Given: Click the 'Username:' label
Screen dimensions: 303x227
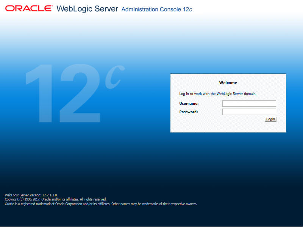Looking at the screenshot, I should click(189, 104).
